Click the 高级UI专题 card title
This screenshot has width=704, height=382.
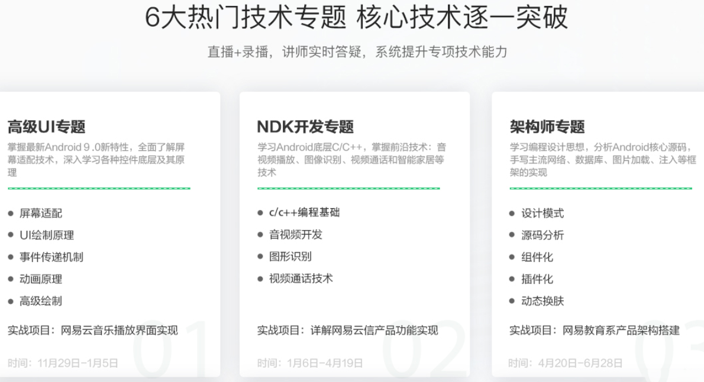click(47, 127)
